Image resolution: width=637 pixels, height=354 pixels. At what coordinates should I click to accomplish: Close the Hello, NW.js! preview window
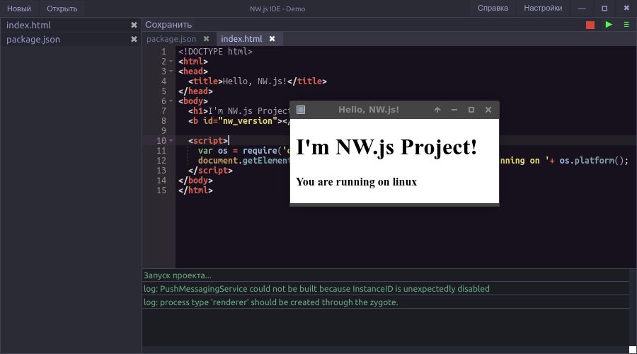point(488,110)
